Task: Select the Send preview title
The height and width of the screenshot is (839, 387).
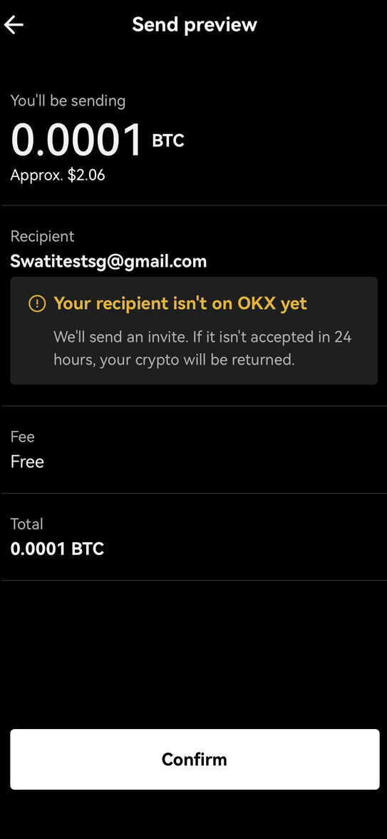Action: (x=195, y=24)
